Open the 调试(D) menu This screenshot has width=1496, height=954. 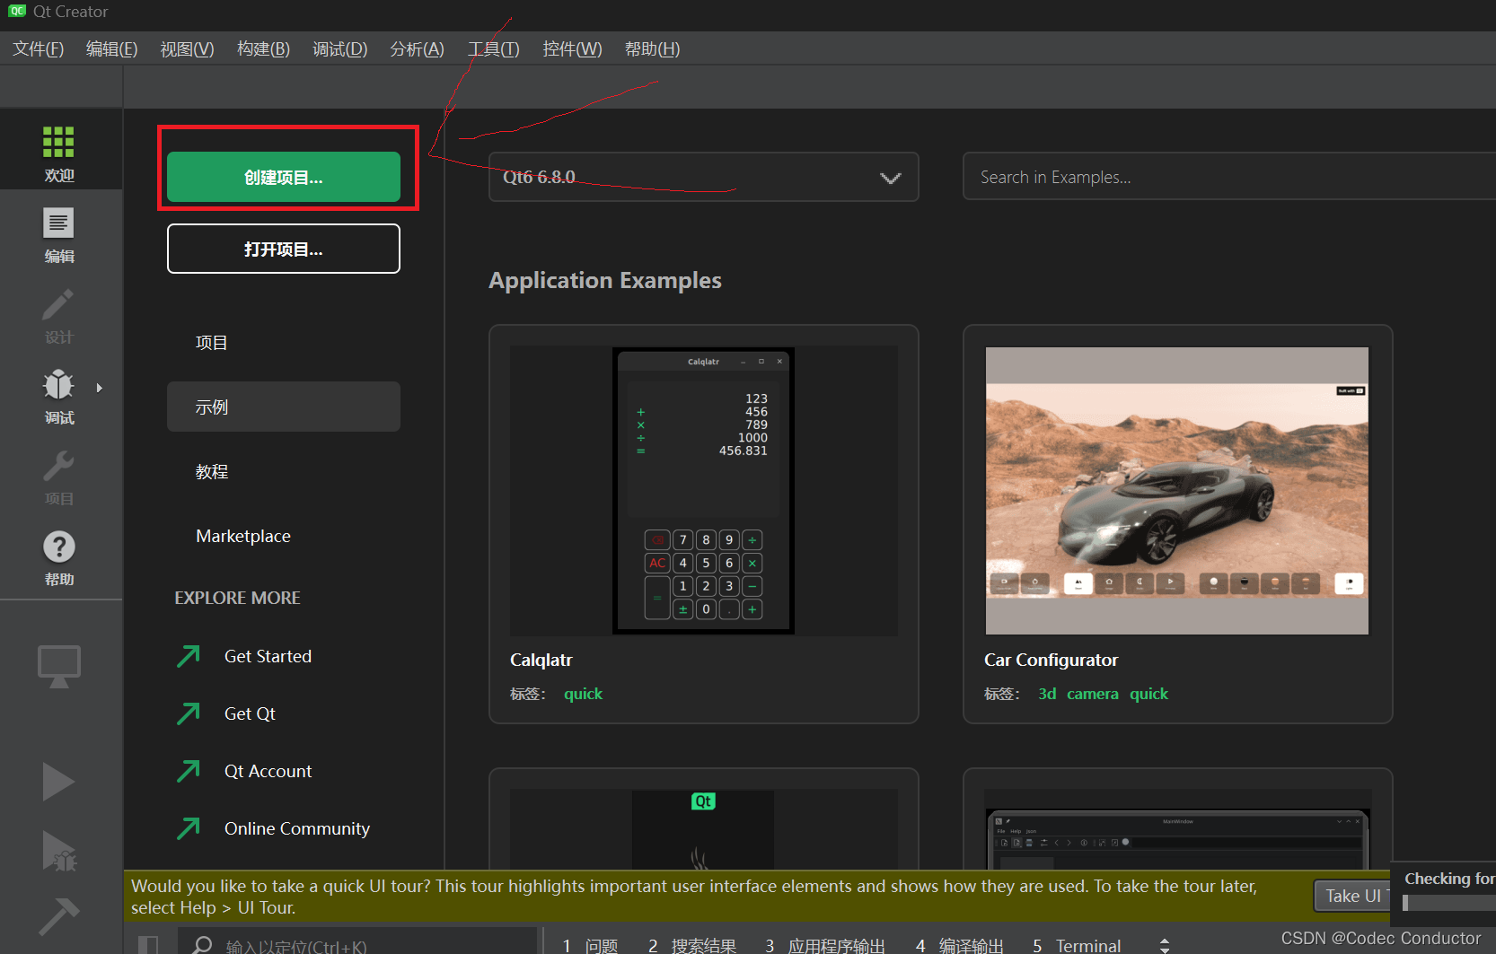tap(340, 49)
